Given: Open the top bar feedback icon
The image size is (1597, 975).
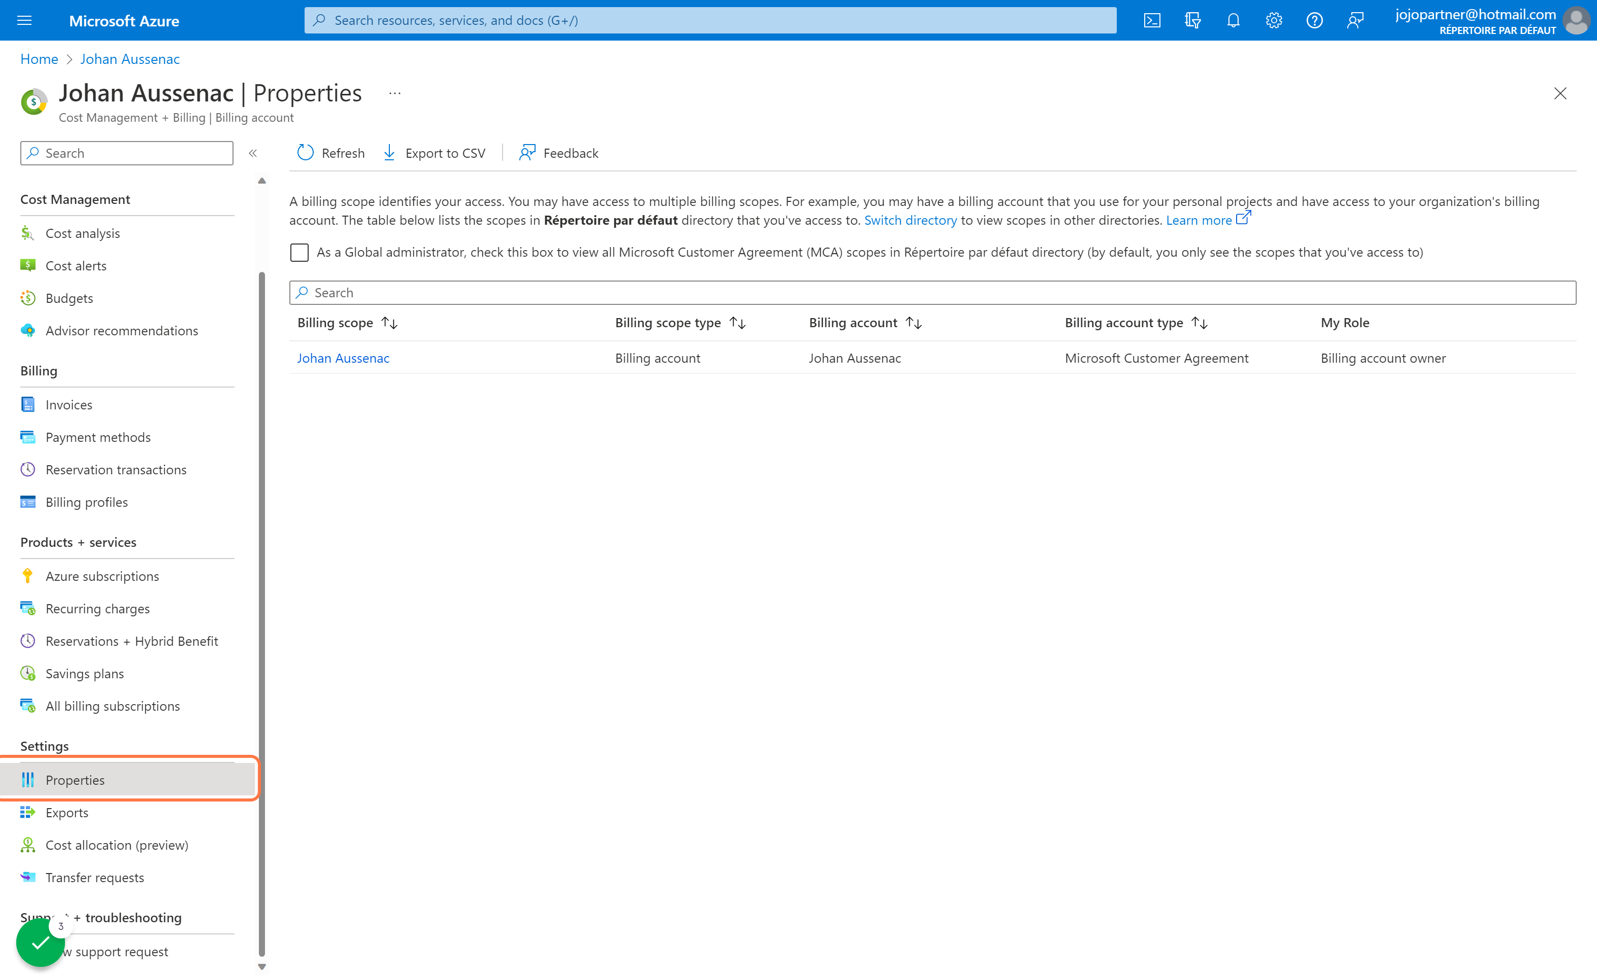Looking at the screenshot, I should coord(1355,20).
